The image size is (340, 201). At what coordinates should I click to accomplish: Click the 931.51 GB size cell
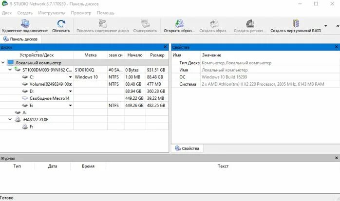tap(156, 70)
